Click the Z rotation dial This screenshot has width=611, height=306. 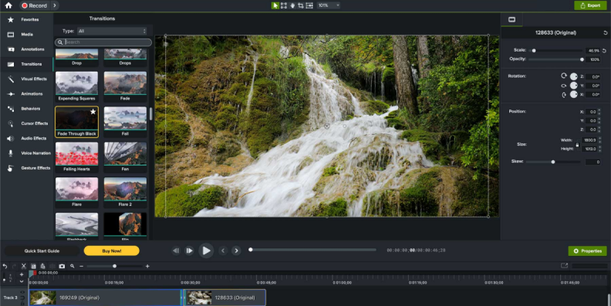pos(574,76)
